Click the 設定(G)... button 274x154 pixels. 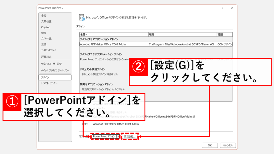coord(130,137)
